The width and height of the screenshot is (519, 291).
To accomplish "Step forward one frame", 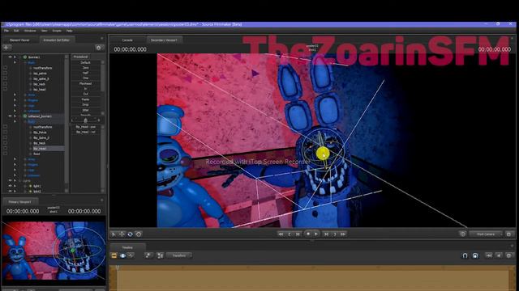I will click(326, 234).
